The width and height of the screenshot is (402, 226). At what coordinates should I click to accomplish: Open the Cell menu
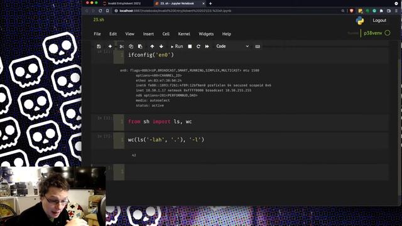pyautogui.click(x=166, y=34)
